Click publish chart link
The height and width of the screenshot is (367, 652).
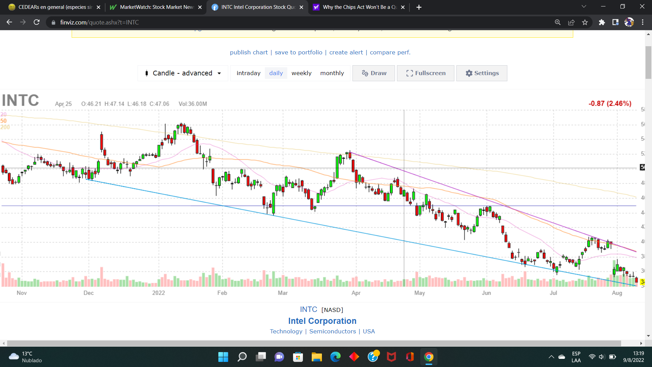249,52
